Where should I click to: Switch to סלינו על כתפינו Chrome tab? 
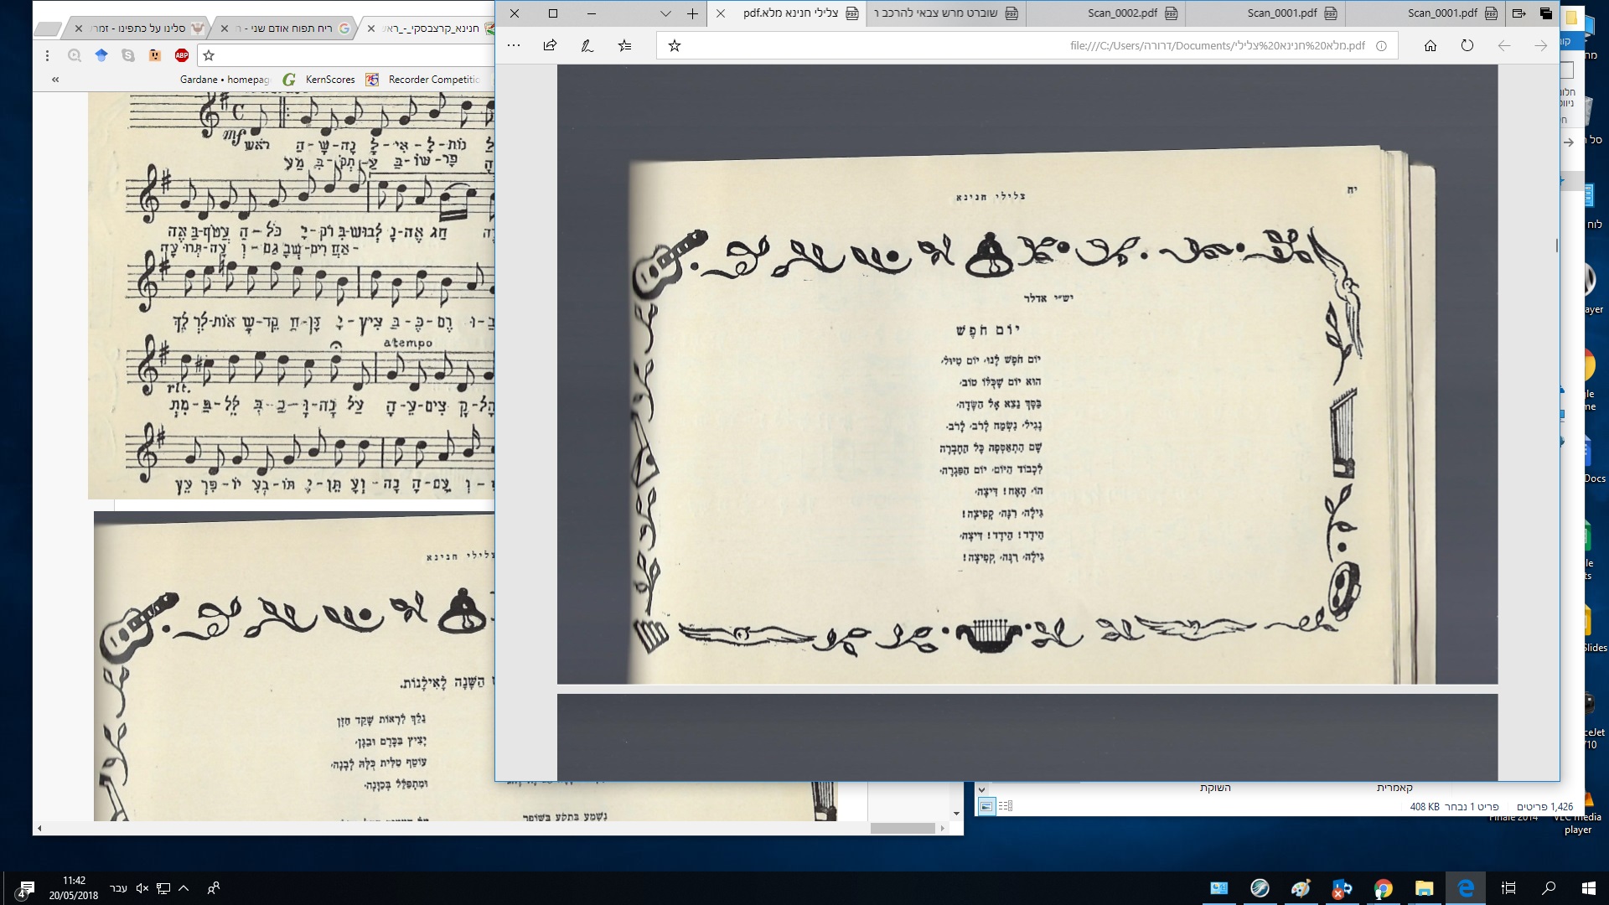[x=138, y=28]
